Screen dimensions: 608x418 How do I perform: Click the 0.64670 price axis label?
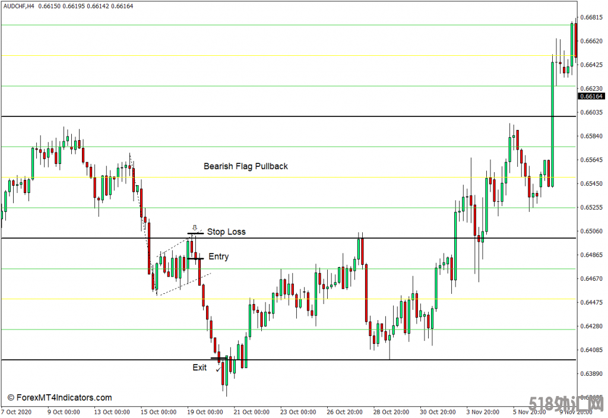pos(592,278)
